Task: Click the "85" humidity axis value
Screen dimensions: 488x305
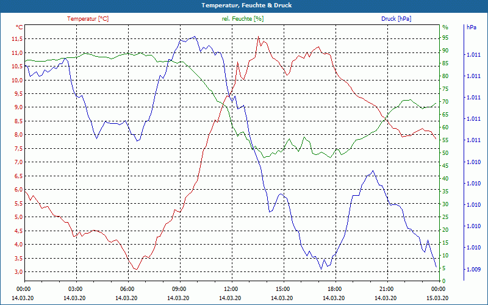Action: tap(445, 63)
